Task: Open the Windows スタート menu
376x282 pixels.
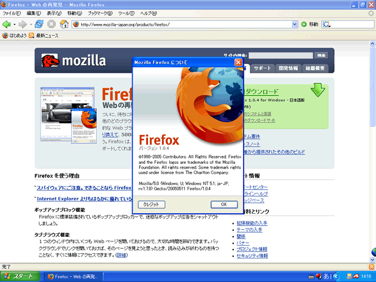Action: tap(19, 277)
